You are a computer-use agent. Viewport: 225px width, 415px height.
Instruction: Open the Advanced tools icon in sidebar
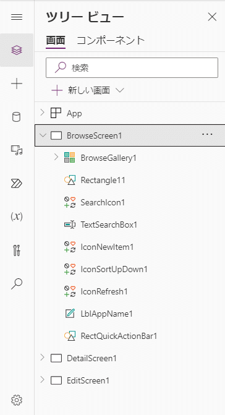pyautogui.click(x=17, y=250)
